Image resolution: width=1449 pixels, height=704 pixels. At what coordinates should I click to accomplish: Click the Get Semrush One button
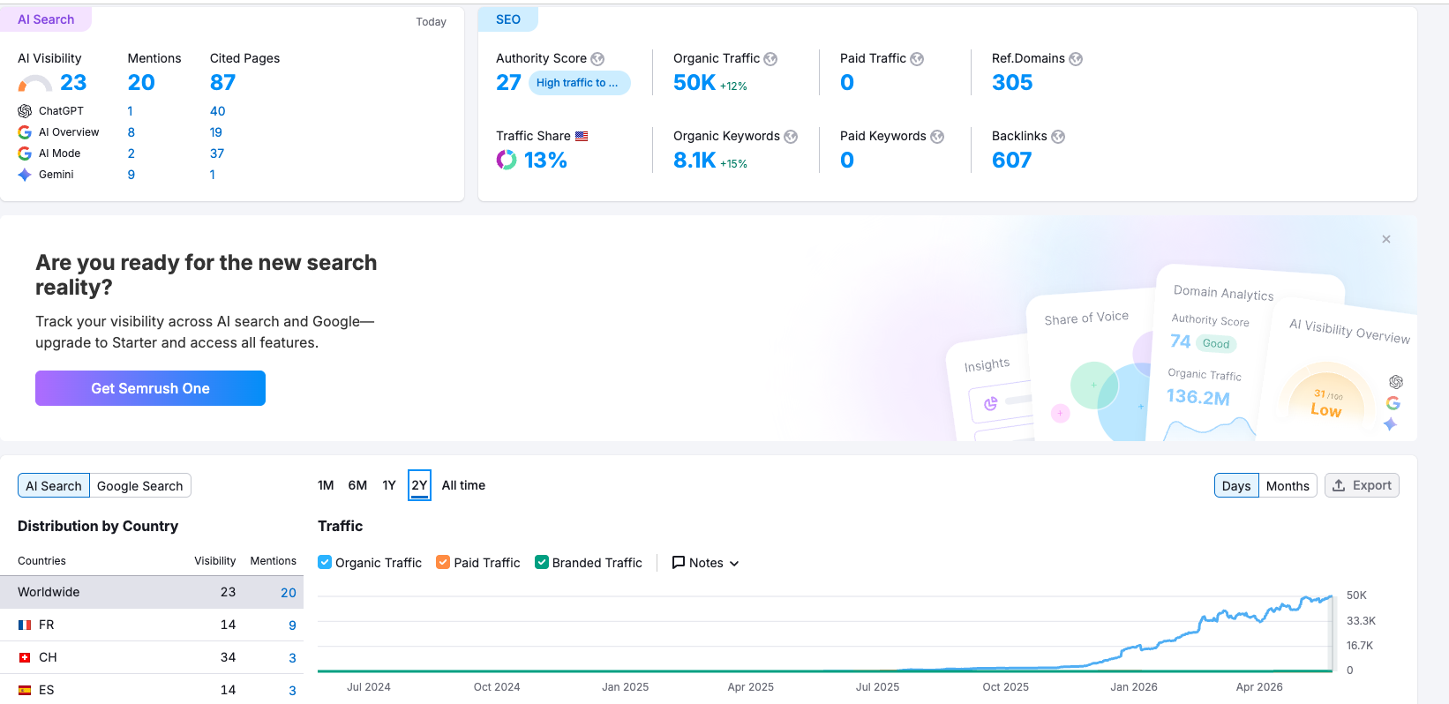150,388
